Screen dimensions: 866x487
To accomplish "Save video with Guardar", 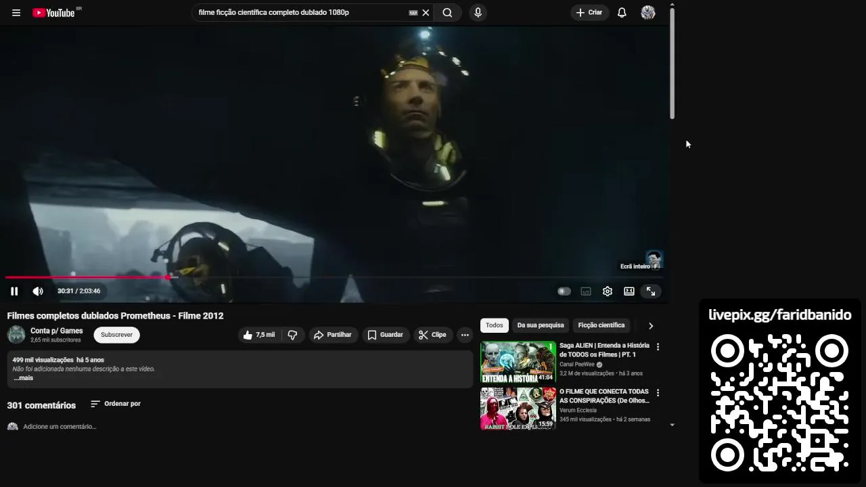I will click(x=385, y=335).
